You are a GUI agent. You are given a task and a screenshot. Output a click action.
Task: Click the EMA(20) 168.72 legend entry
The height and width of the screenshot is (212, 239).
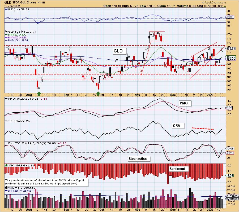click(x=16, y=34)
